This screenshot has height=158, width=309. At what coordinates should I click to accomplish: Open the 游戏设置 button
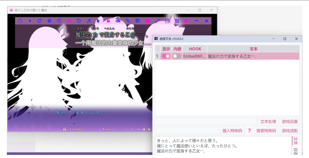(290, 121)
